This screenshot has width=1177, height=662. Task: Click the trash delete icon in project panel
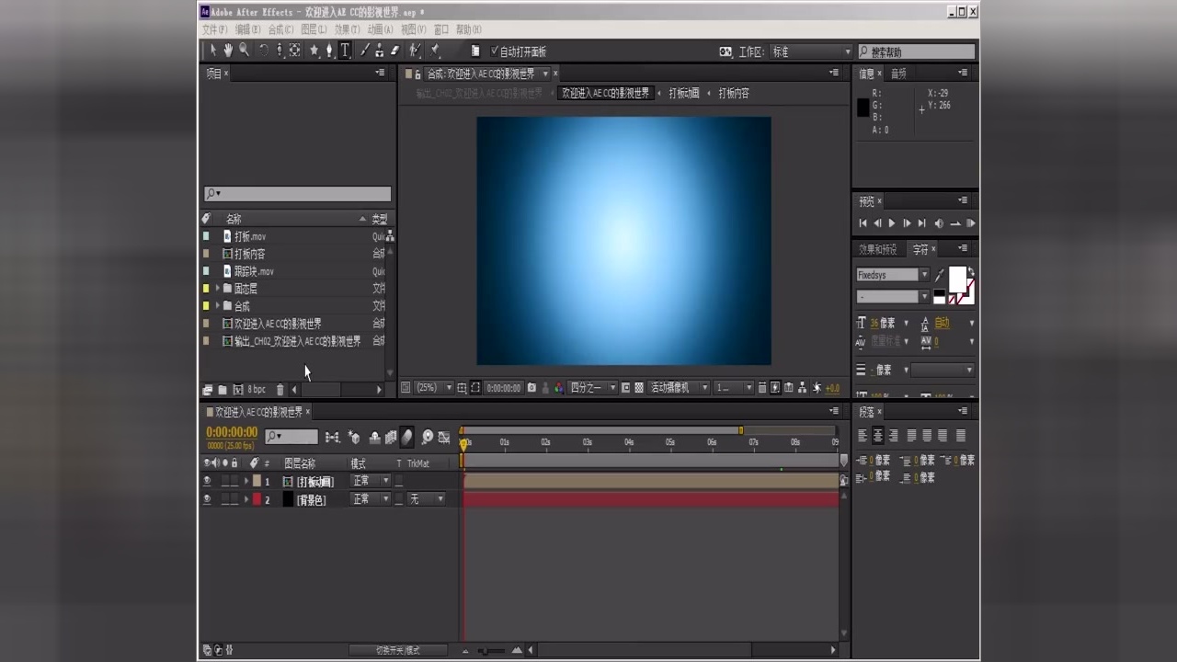coord(280,390)
